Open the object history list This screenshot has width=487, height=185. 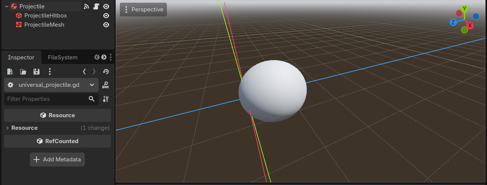[106, 72]
